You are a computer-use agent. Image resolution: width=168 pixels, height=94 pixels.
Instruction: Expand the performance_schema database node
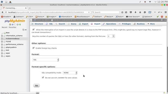[2, 44]
